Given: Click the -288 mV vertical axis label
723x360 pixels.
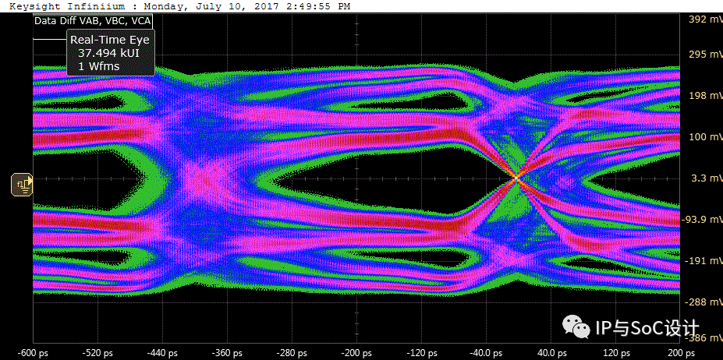Looking at the screenshot, I should [x=702, y=302].
